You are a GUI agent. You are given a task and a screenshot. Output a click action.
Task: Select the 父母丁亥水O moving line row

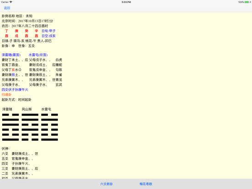11,70
